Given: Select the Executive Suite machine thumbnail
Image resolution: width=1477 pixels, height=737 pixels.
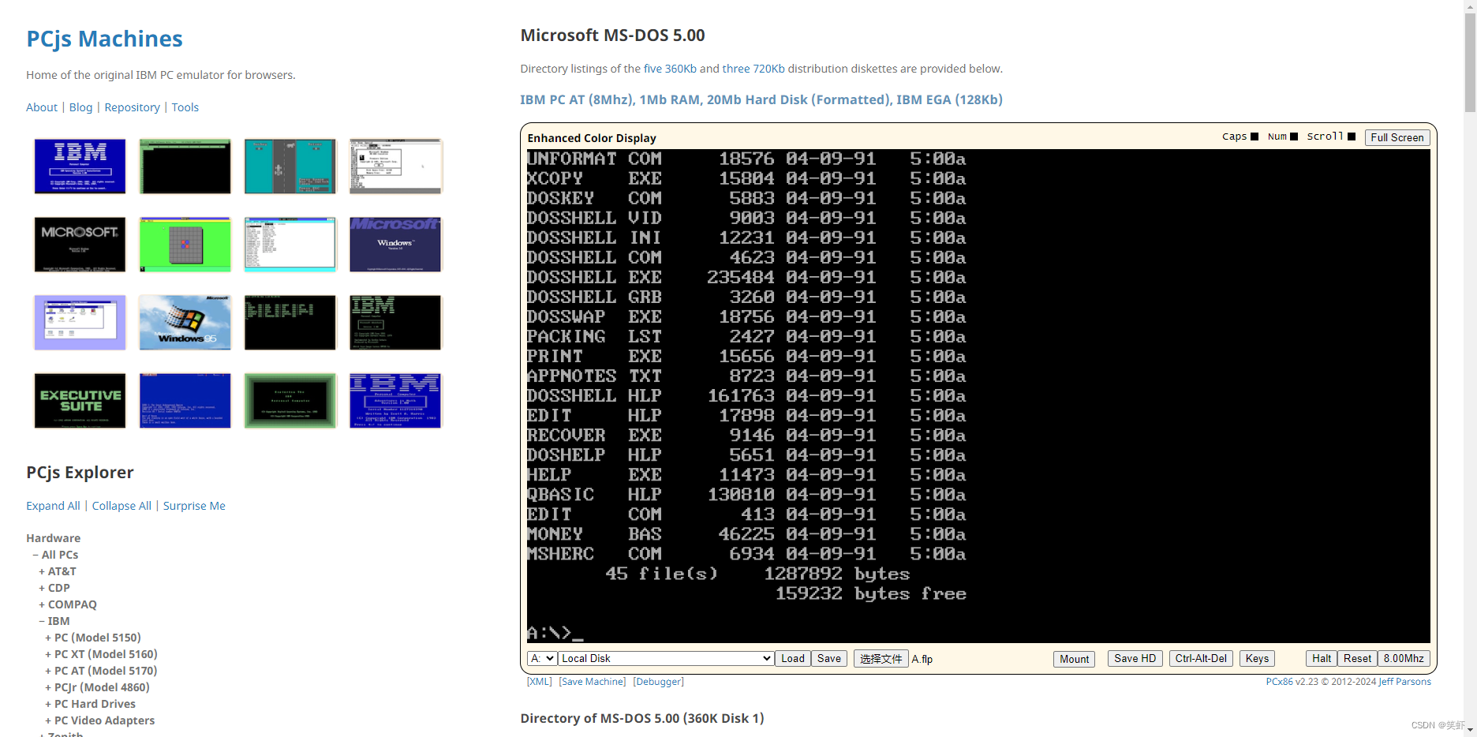Looking at the screenshot, I should pos(79,401).
